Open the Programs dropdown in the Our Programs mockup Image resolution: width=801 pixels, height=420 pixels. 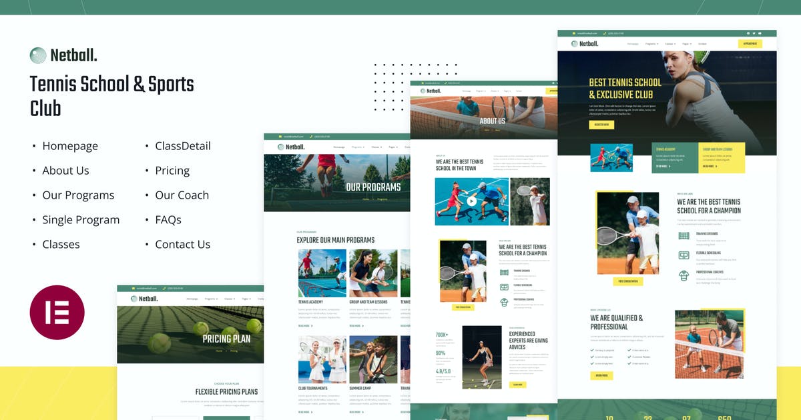click(358, 147)
